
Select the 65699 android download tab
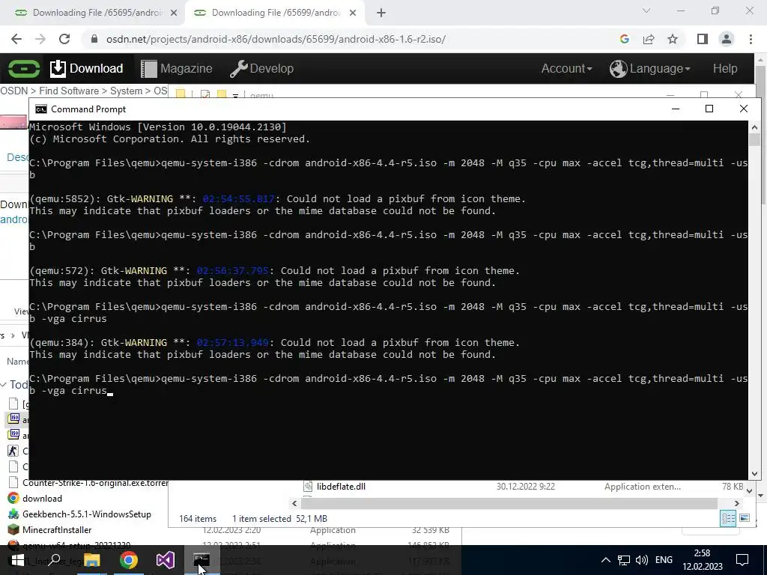(274, 13)
